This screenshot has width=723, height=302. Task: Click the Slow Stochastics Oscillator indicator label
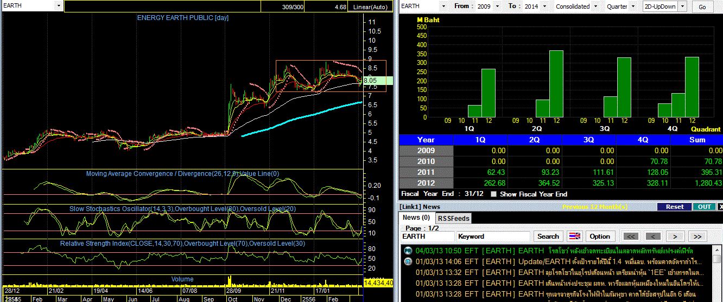(x=183, y=208)
